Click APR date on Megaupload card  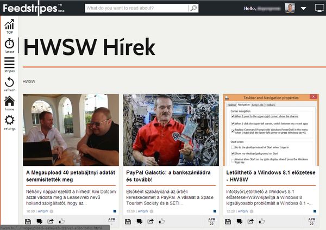click(x=111, y=221)
